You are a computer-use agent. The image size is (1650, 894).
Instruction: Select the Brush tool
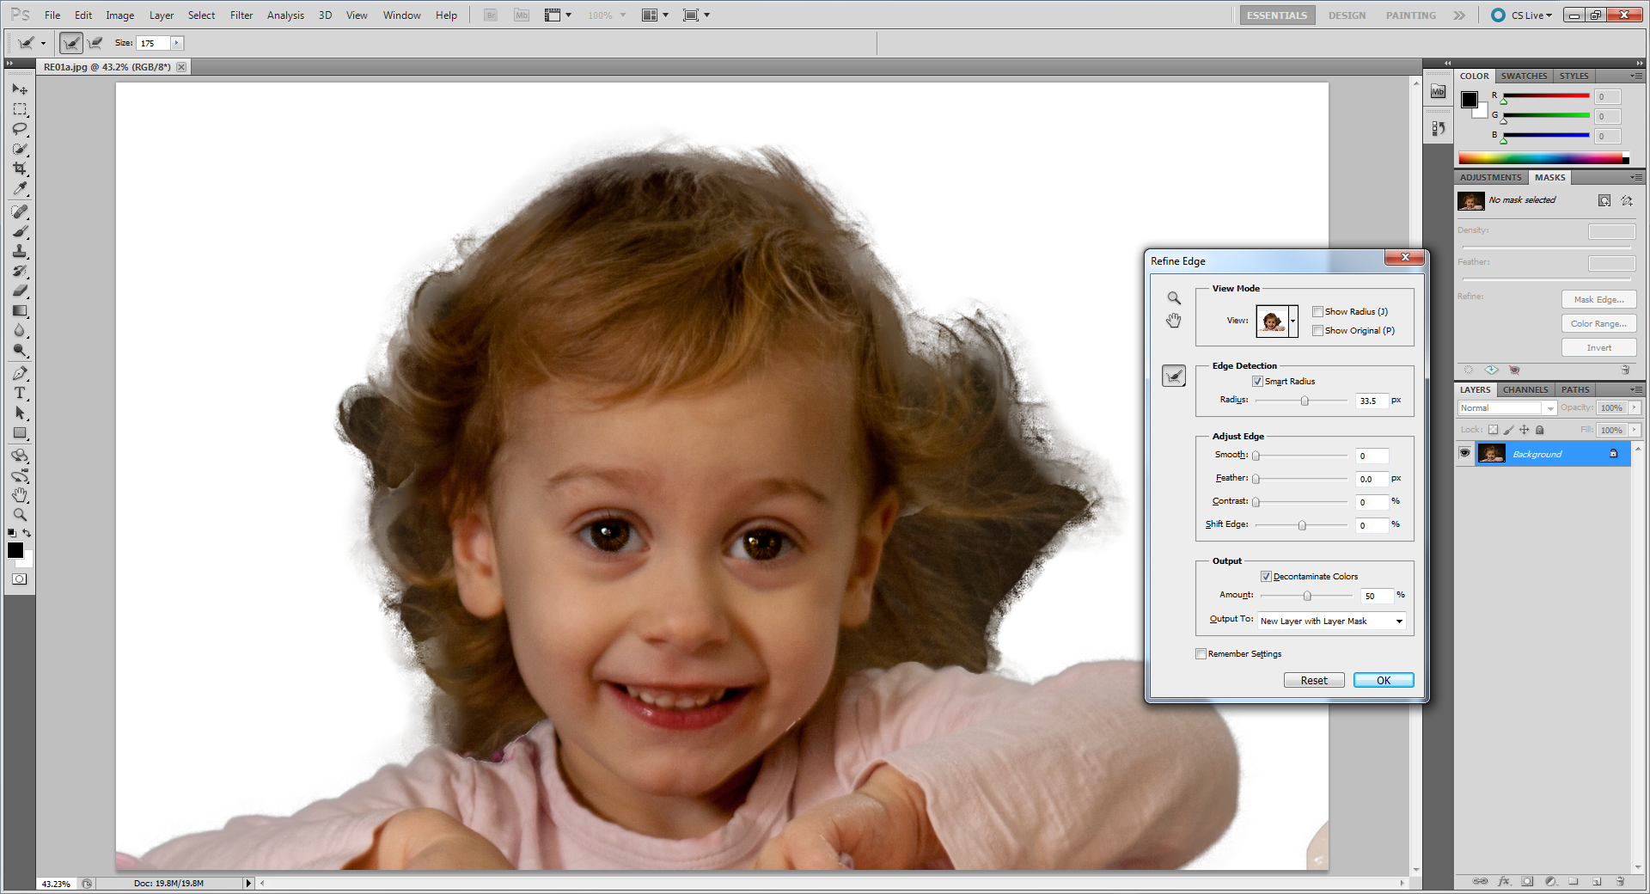20,231
